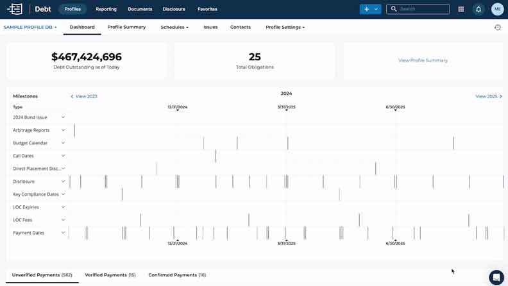Viewport: 508px width, 286px height.
Task: Open the chat support bubble
Action: 496,277
